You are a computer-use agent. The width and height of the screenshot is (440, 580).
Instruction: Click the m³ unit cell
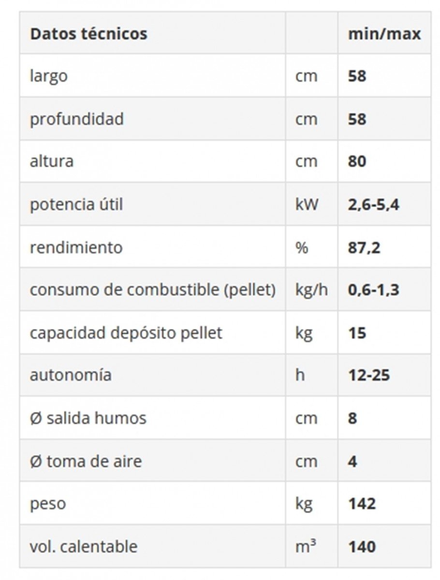[x=306, y=547]
